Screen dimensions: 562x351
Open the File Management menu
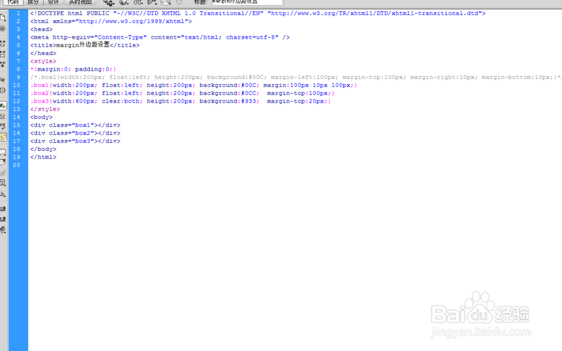coord(138,2)
